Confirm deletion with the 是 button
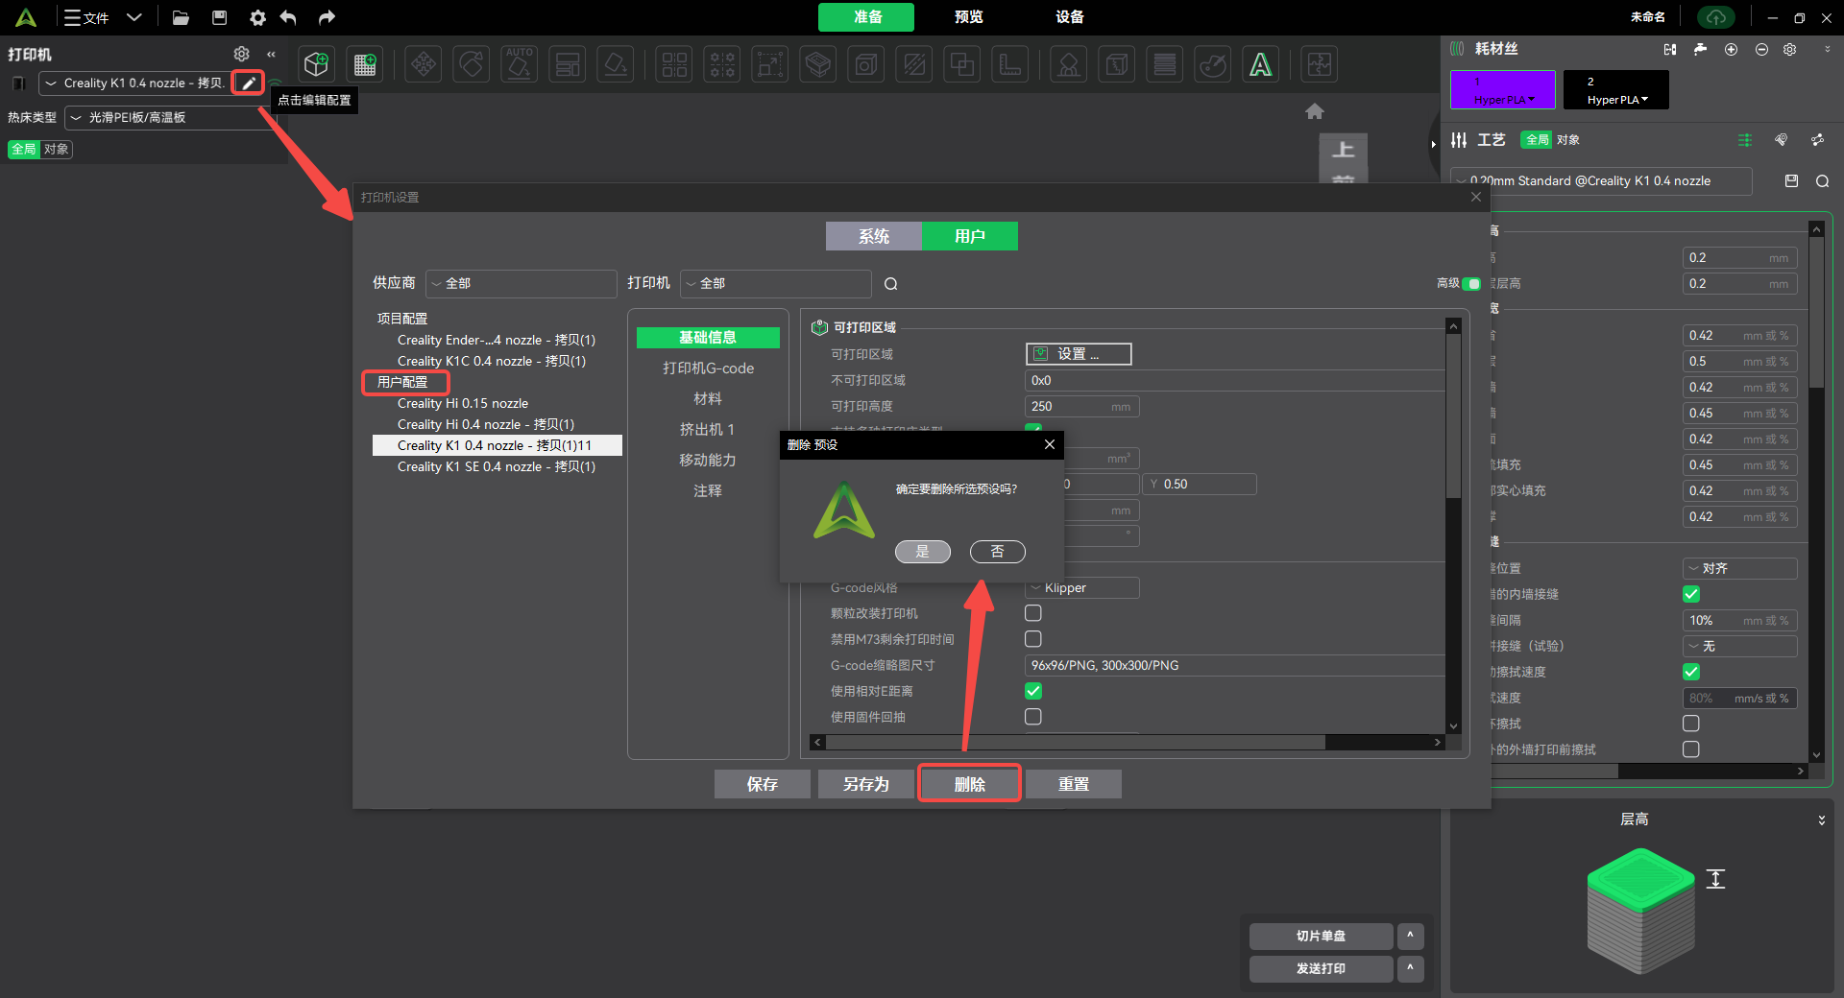This screenshot has width=1844, height=998. coord(923,552)
